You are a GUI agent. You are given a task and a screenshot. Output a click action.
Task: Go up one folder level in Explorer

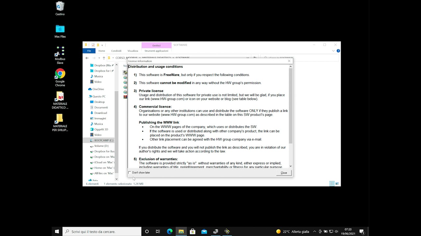tap(104, 58)
